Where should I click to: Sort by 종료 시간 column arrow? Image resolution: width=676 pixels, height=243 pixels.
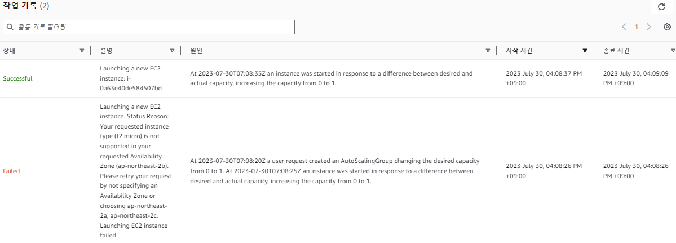673,51
